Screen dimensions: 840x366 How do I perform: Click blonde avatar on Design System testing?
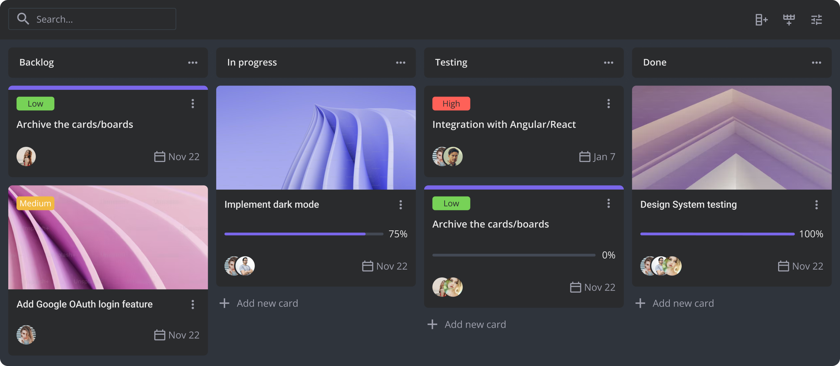tap(672, 266)
